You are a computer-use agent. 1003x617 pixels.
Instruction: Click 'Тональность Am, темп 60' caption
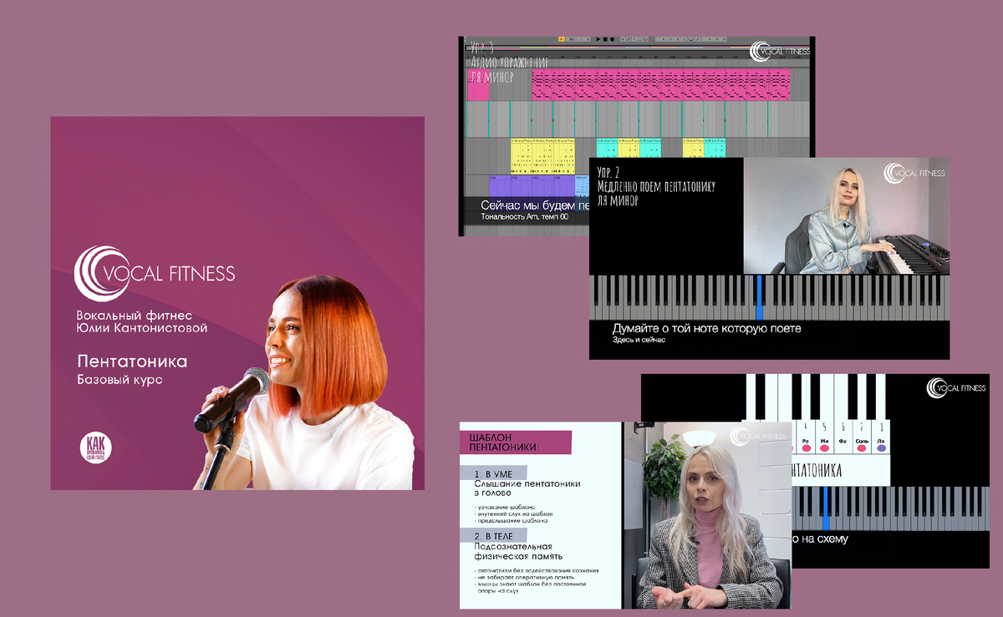[x=525, y=217]
